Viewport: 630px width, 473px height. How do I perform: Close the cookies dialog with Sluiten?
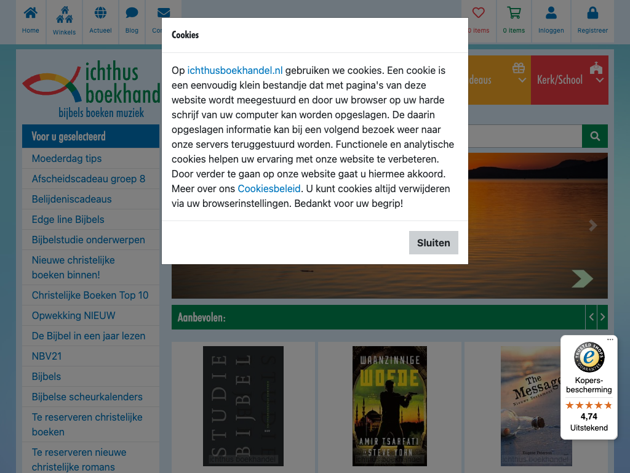tap(433, 243)
